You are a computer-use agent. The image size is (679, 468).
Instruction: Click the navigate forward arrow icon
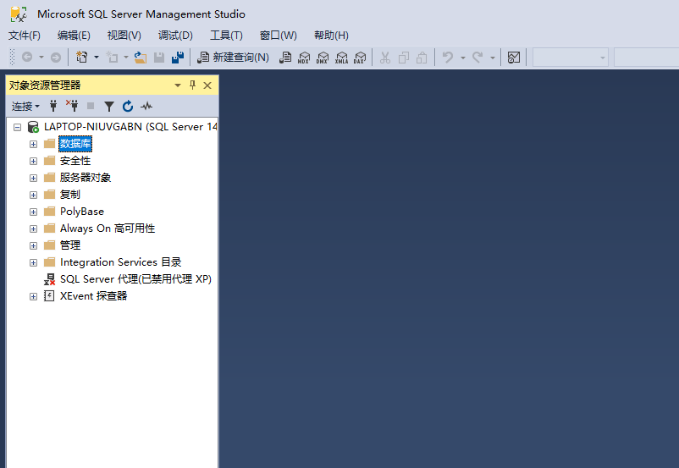click(55, 58)
